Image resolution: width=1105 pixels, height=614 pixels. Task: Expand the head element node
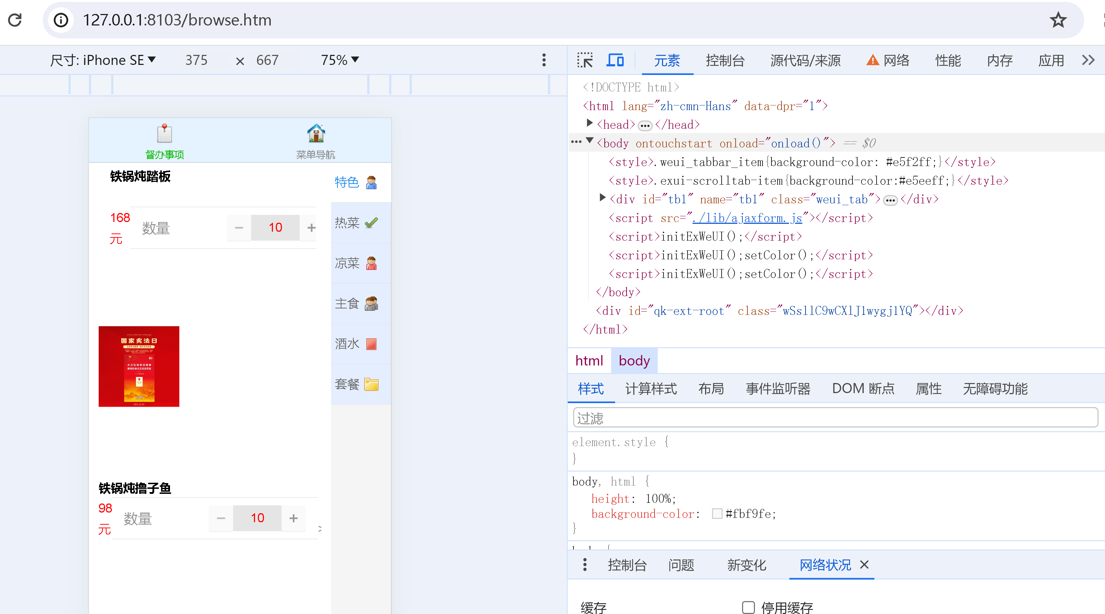(590, 124)
